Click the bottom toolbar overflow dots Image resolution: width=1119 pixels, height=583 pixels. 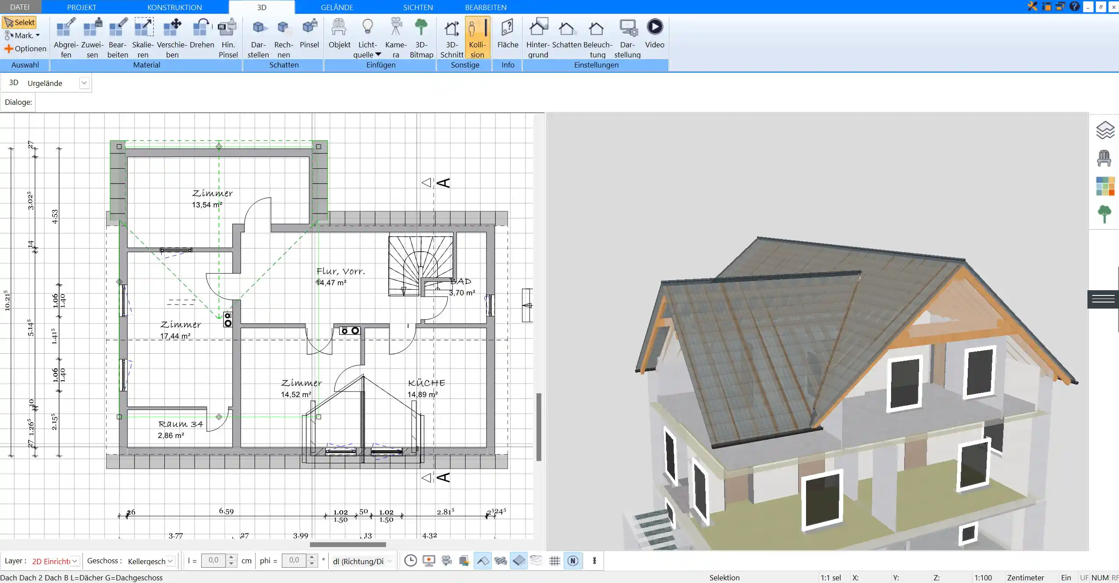point(594,561)
